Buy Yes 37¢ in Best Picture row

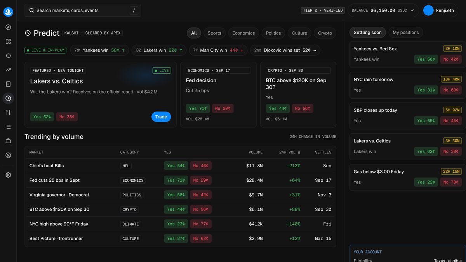pos(176,238)
